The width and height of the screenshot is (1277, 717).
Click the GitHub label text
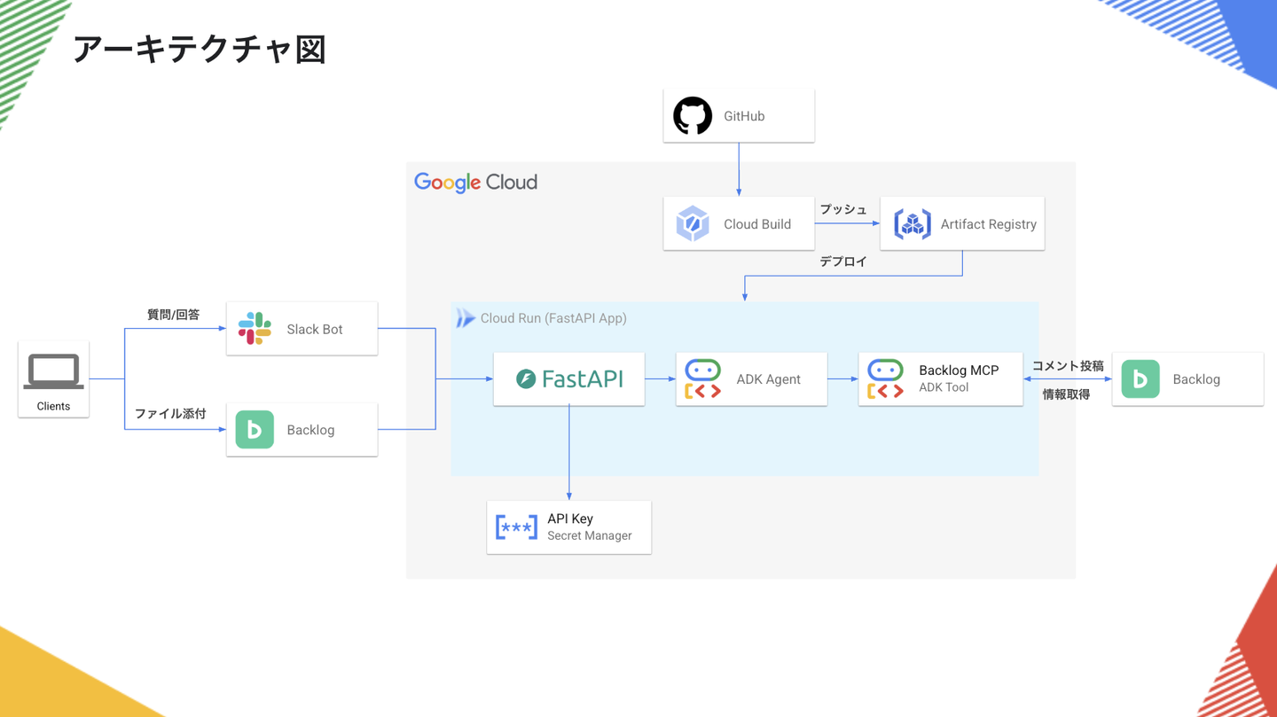coord(744,116)
